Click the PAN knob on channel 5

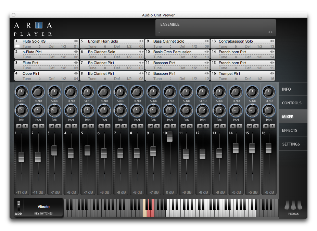tap(88, 111)
